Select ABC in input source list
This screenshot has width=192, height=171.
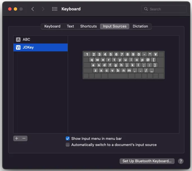(x=40, y=40)
